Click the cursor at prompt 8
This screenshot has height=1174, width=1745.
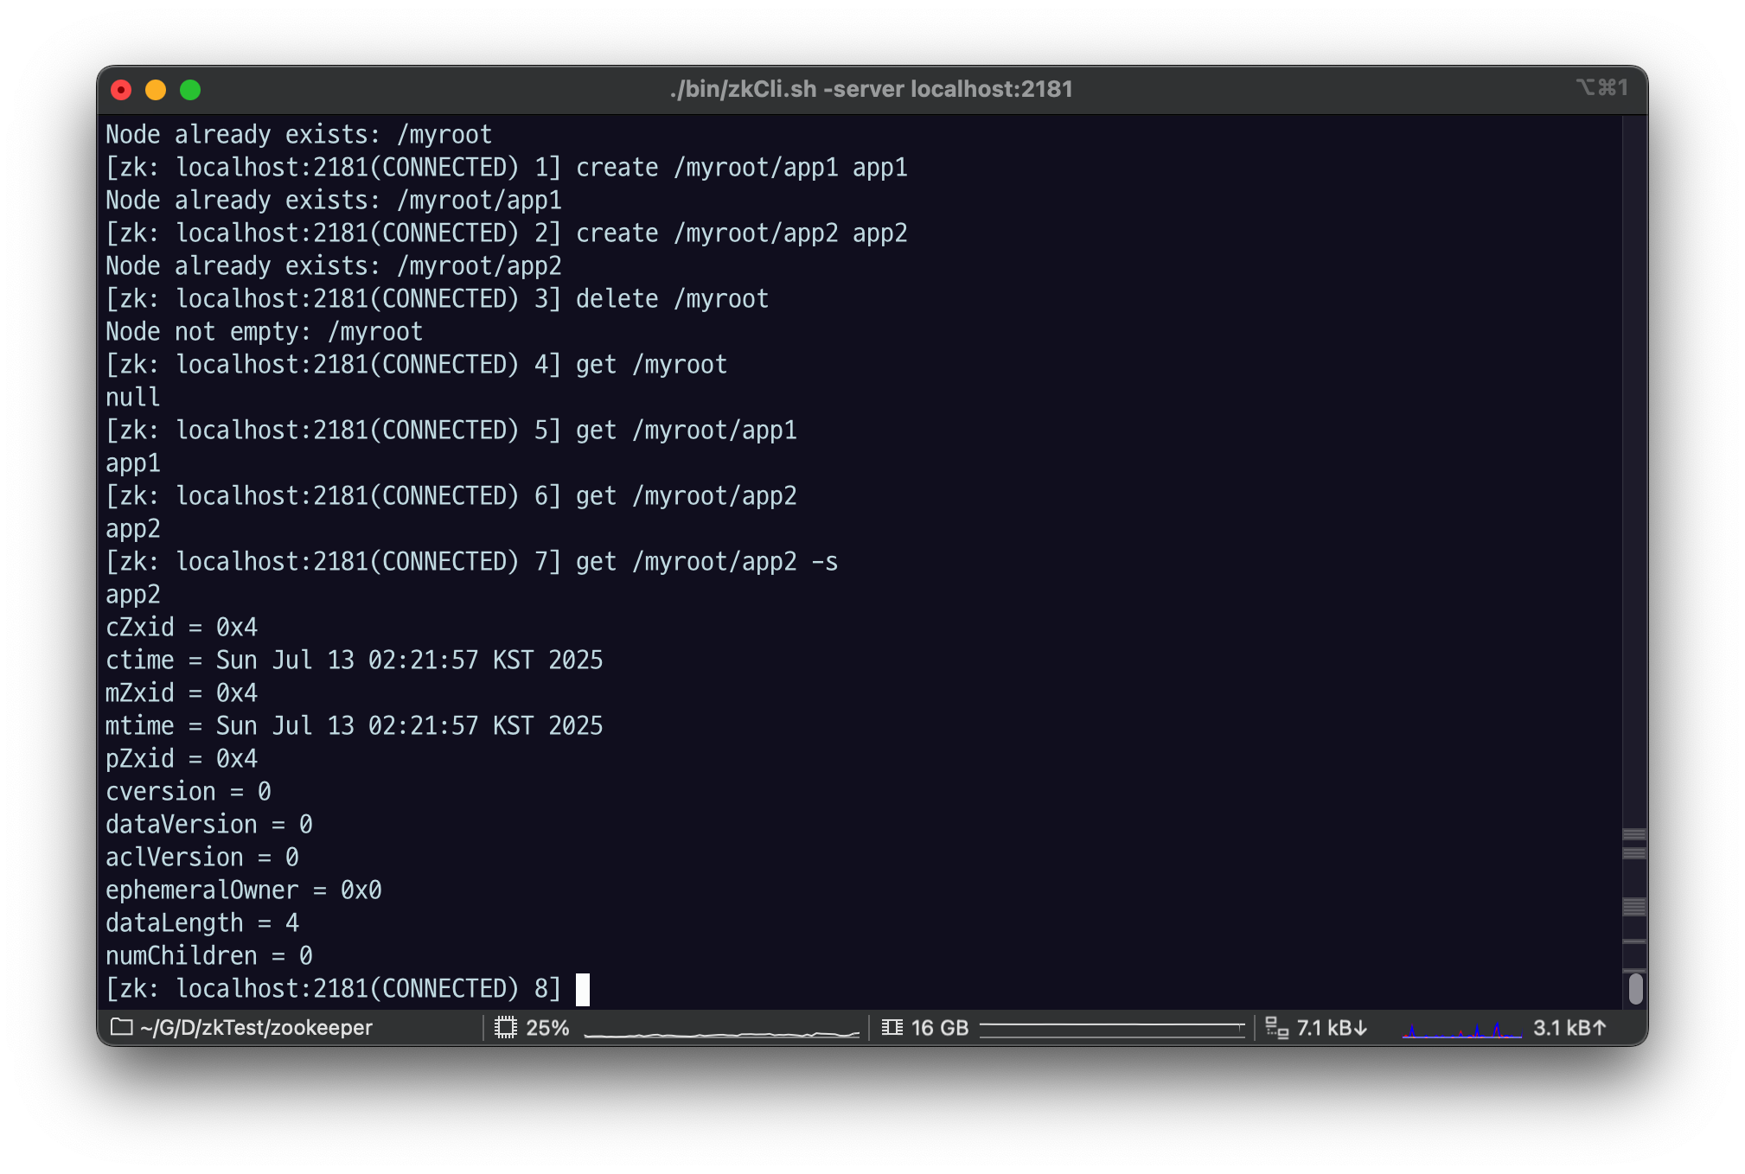(583, 989)
